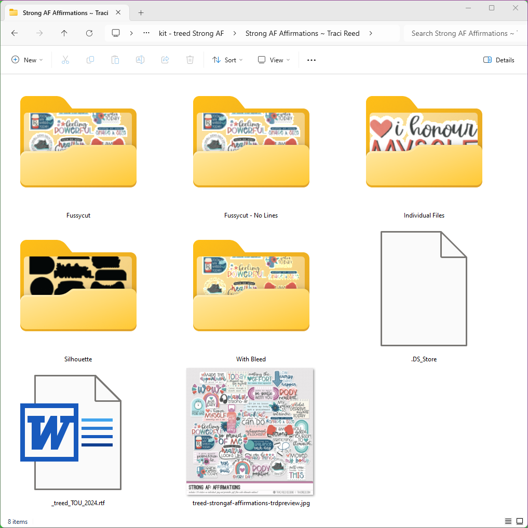The width and height of the screenshot is (528, 528).
Task: Click the Copy icon in toolbar
Action: pyautogui.click(x=90, y=60)
